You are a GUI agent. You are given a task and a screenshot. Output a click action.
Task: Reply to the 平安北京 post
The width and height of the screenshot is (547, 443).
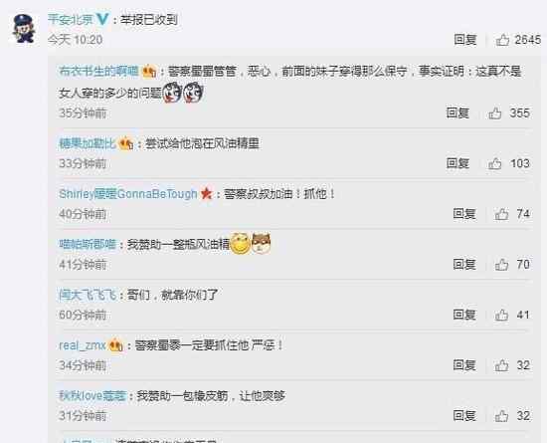click(x=465, y=40)
